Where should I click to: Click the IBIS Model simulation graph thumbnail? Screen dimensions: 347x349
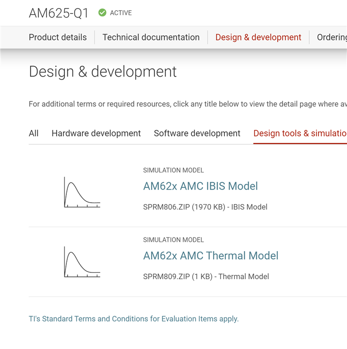point(82,192)
